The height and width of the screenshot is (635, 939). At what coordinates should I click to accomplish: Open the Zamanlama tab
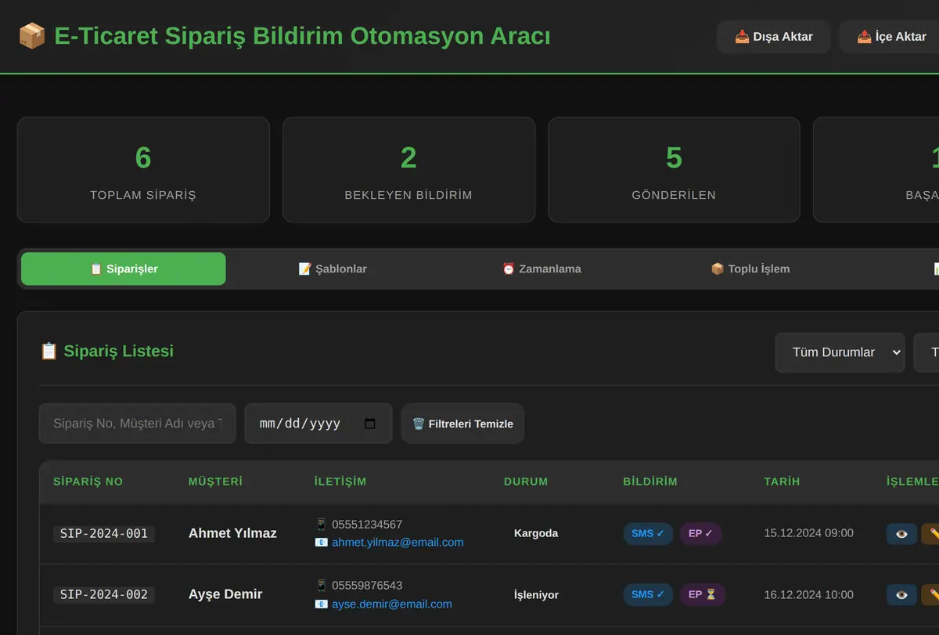(541, 269)
